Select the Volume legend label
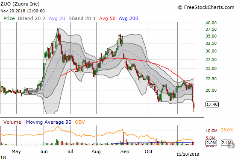 (12, 122)
